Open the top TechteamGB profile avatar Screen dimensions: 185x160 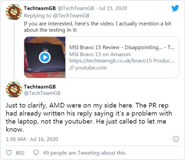coord(14,12)
